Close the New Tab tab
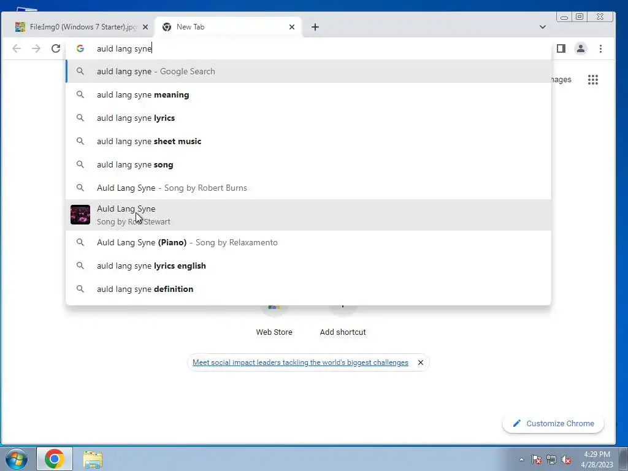 point(292,27)
